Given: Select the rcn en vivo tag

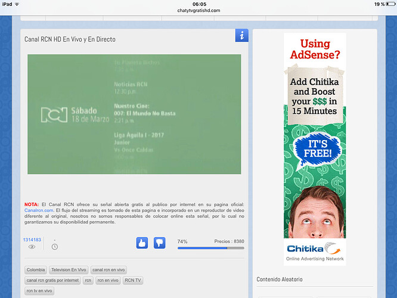Looking at the screenshot, I should click(108, 280).
